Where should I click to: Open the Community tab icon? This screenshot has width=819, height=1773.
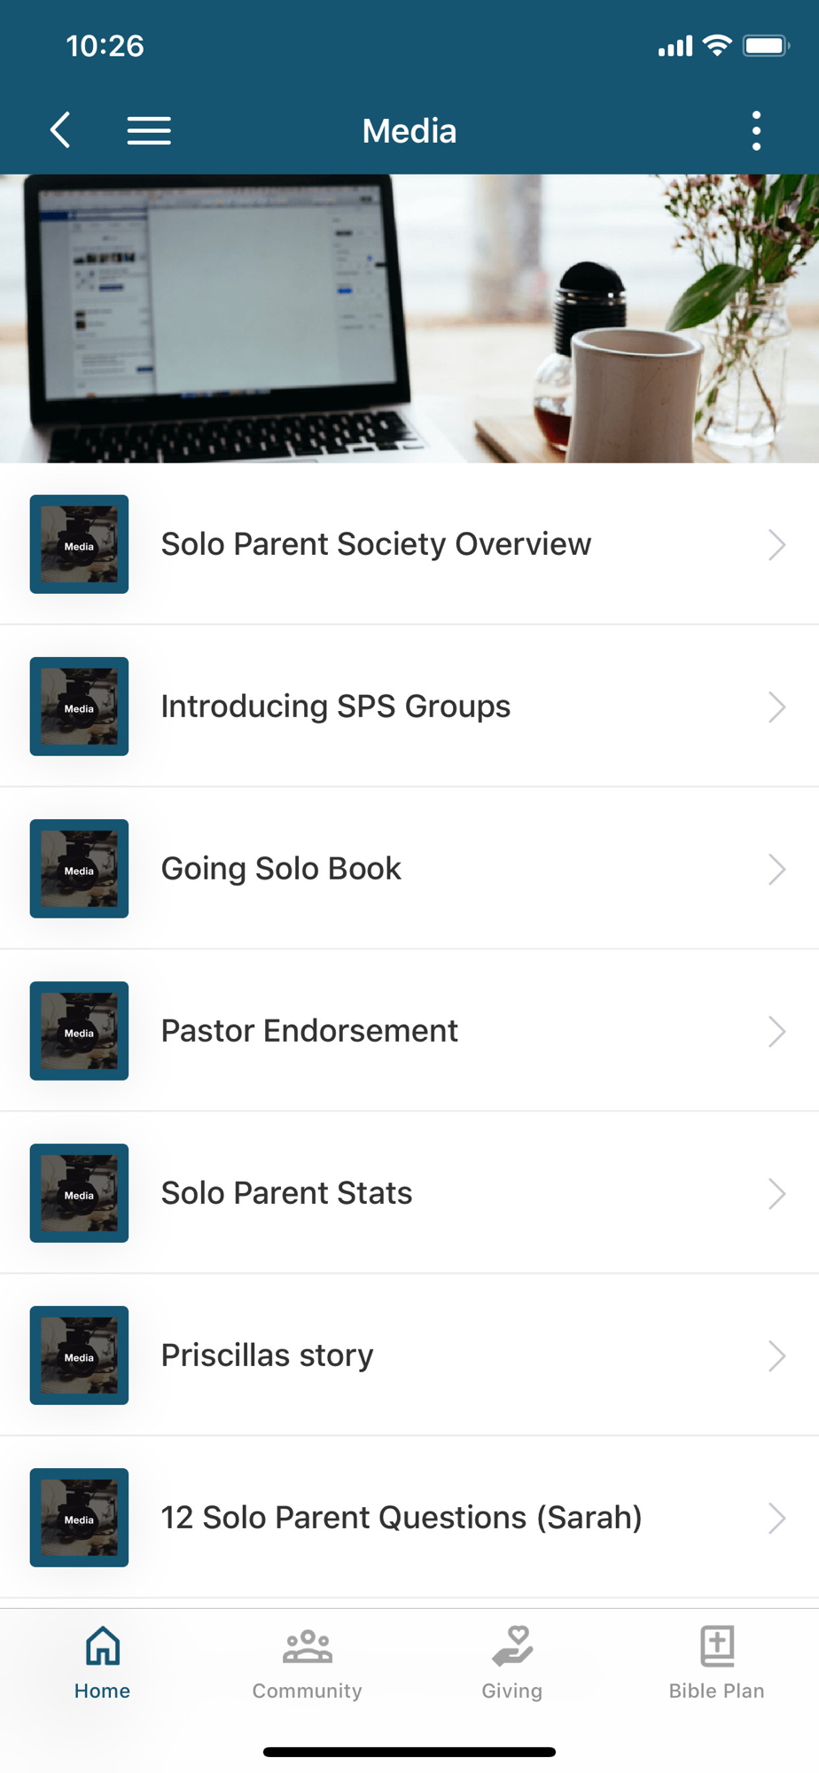point(307,1646)
